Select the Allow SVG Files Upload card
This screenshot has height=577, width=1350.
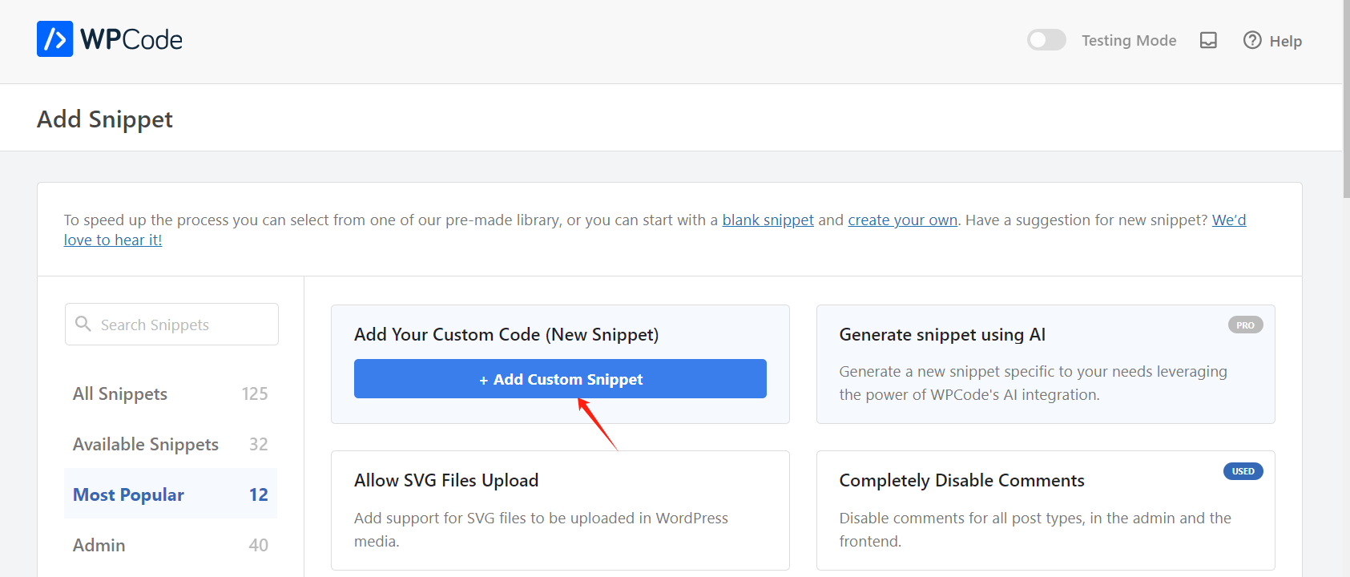click(560, 510)
